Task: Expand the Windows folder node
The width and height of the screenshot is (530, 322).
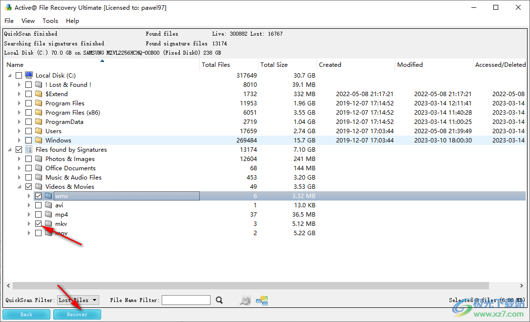Action: 19,140
